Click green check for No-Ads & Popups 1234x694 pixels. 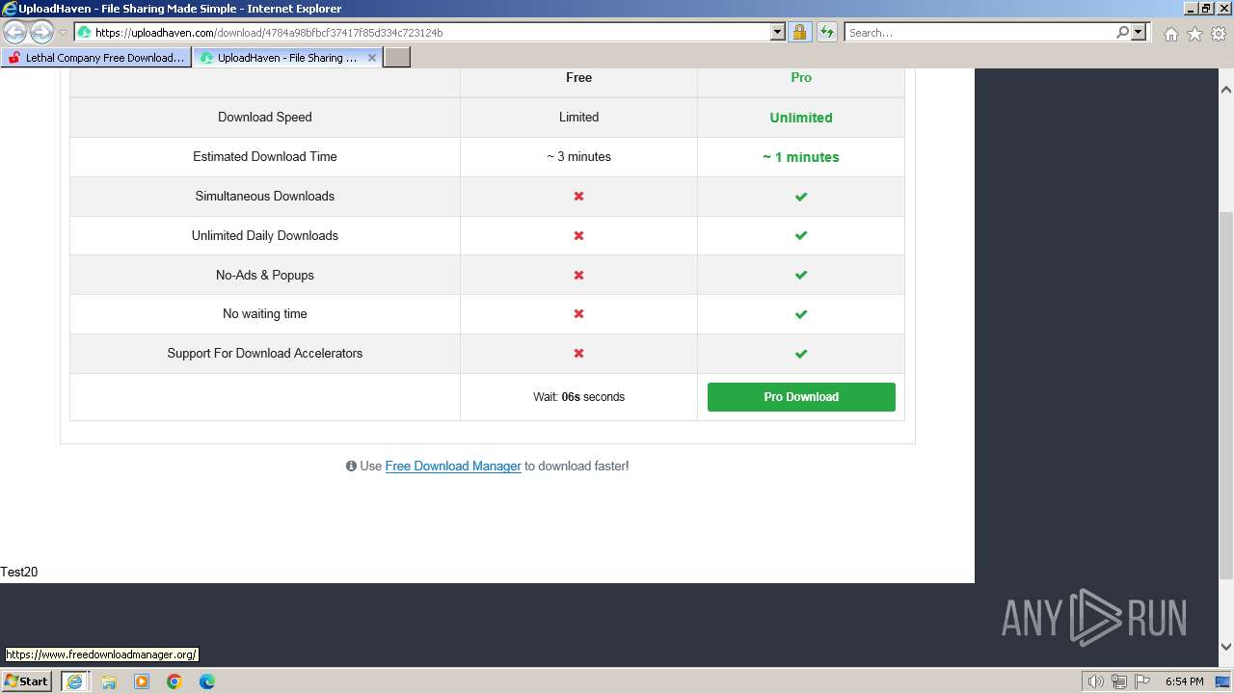(801, 276)
